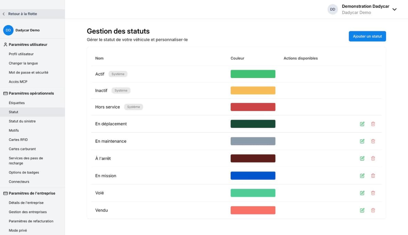The width and height of the screenshot is (408, 235).
Task: Click the dark brown À l'arrêt swatch
Action: point(253,158)
